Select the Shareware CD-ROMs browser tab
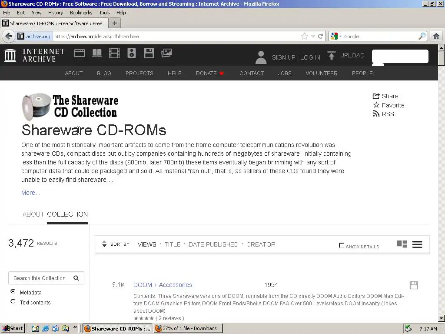Viewport: 445px width, 334px height. pyautogui.click(x=55, y=23)
